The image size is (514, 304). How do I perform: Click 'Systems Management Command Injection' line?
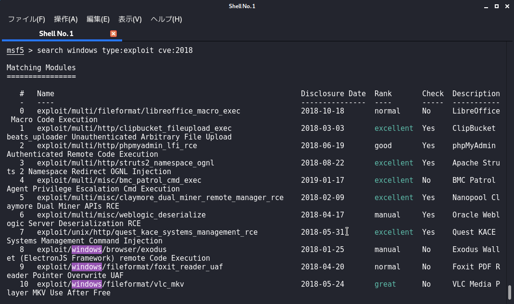point(85,241)
